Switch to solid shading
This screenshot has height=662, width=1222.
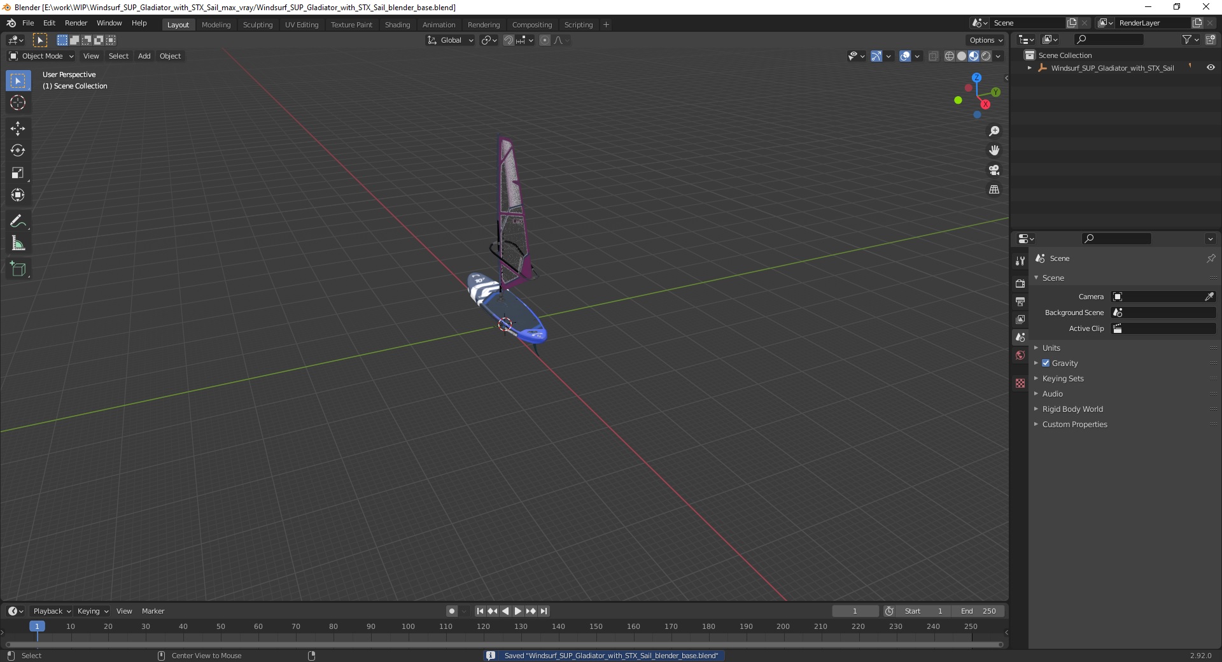[962, 57]
